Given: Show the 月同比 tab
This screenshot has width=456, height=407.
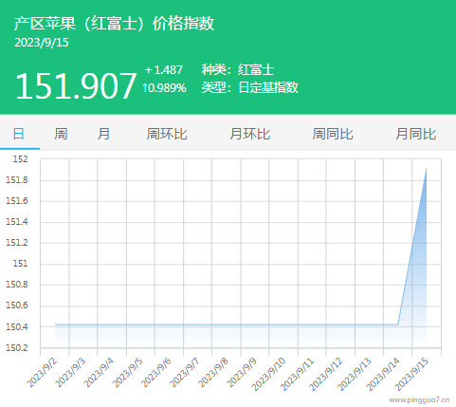Looking at the screenshot, I should (x=415, y=134).
